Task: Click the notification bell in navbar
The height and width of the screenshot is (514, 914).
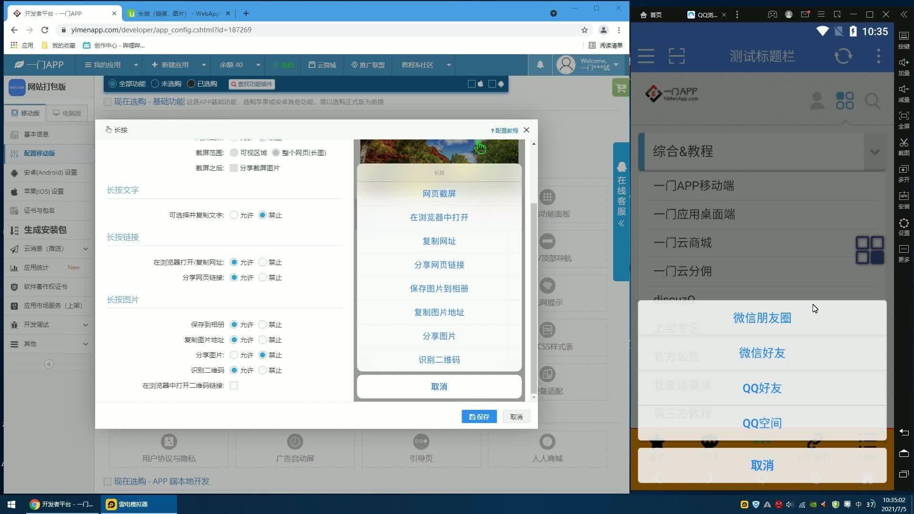Action: click(x=540, y=65)
